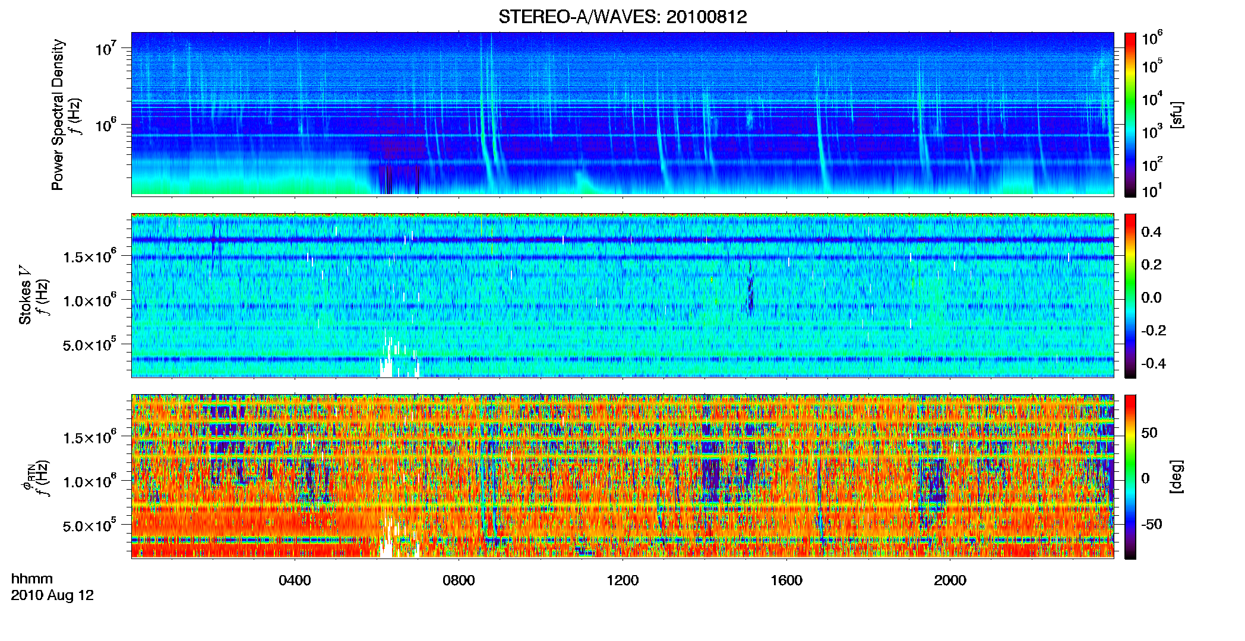Click the 0400 time axis label
Image resolution: width=1245 pixels, height=641 pixels.
coord(295,580)
